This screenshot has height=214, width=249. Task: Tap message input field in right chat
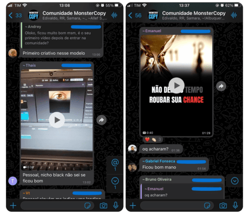pos(177,206)
